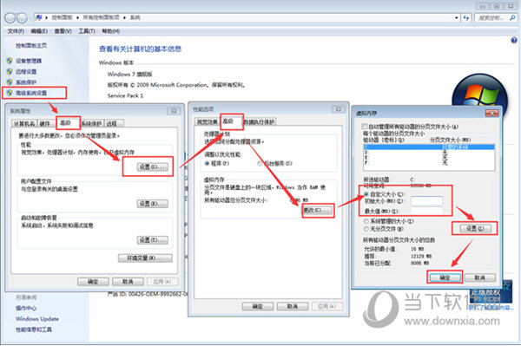This screenshot has height=346, width=521.
Task: Click 取消 in 性能选项 dialog
Action: click(x=293, y=306)
